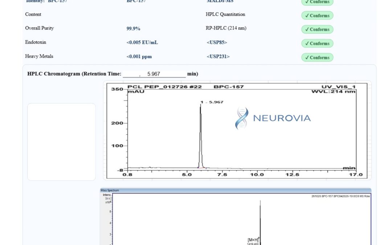This screenshot has height=245, width=392.
Task: Click the empty white box beside chromatogram
Action: [x=61, y=142]
